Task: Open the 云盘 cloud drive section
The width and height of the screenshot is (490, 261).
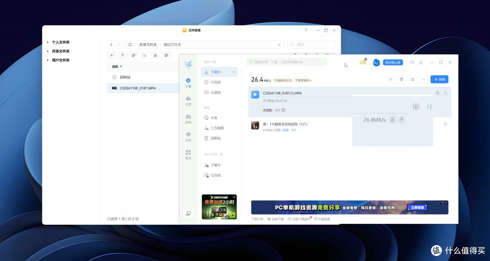Action: point(188,101)
